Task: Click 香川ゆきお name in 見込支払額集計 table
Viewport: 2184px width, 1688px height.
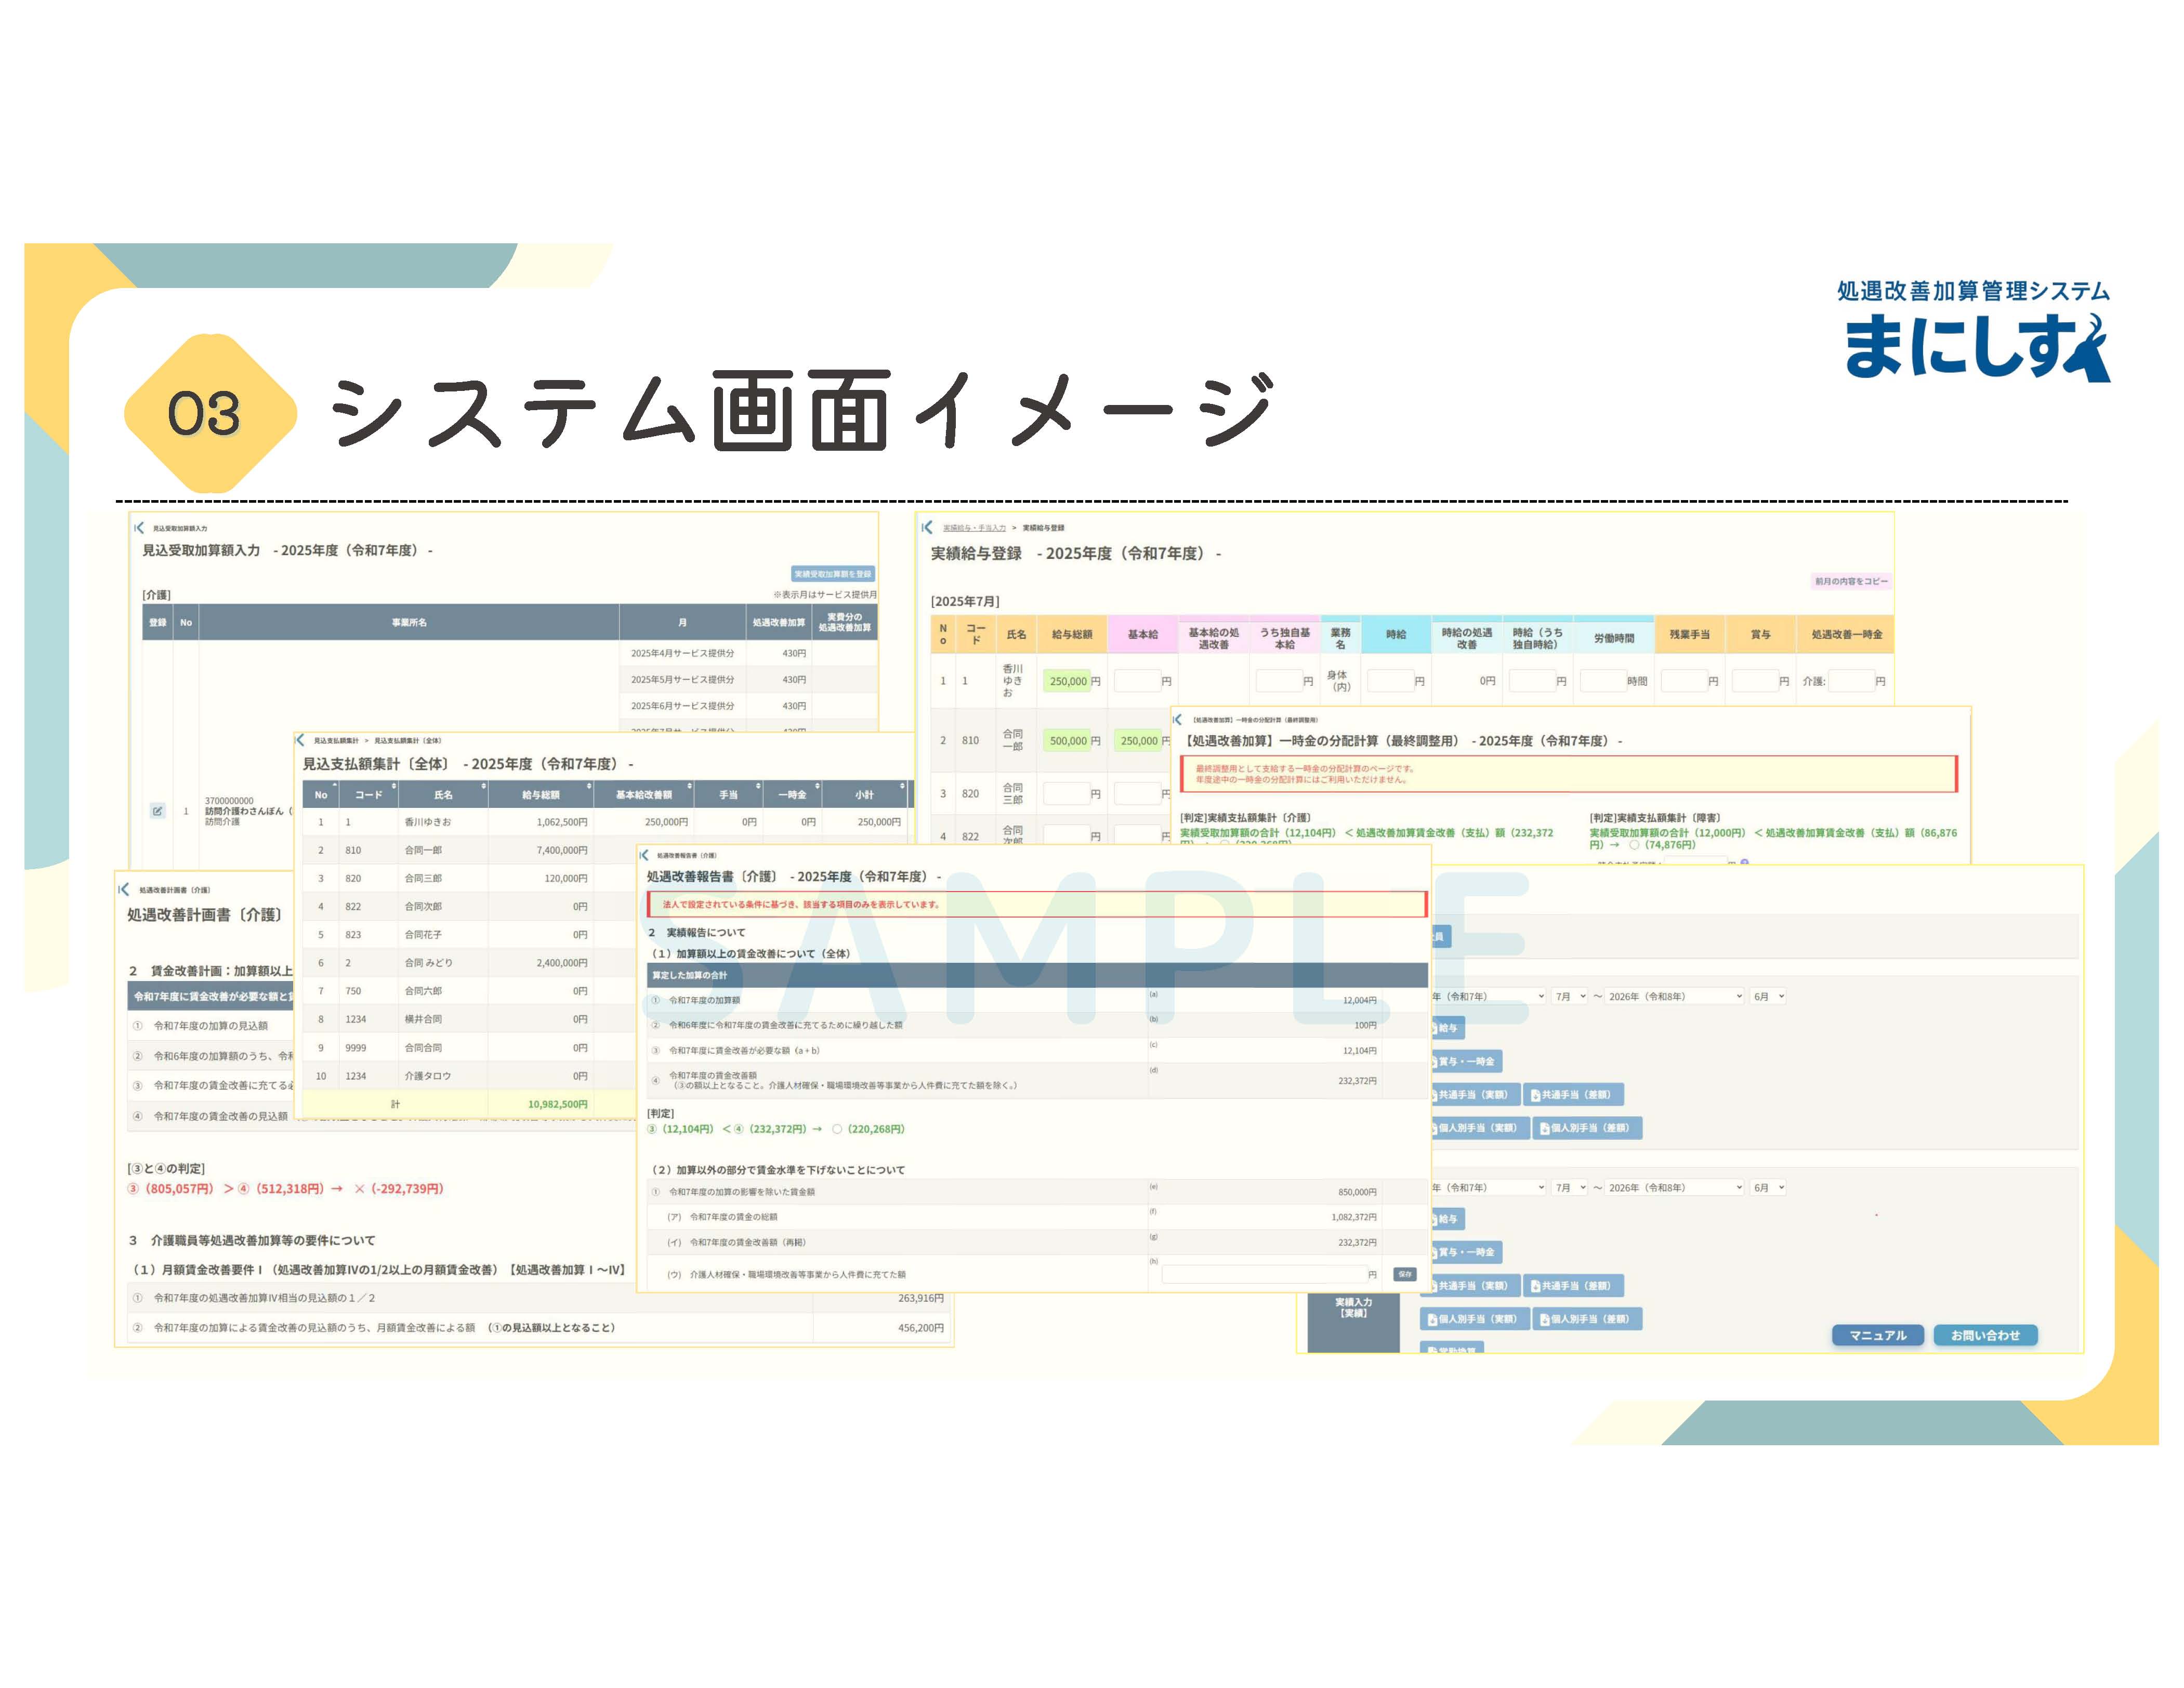Action: pos(428,822)
